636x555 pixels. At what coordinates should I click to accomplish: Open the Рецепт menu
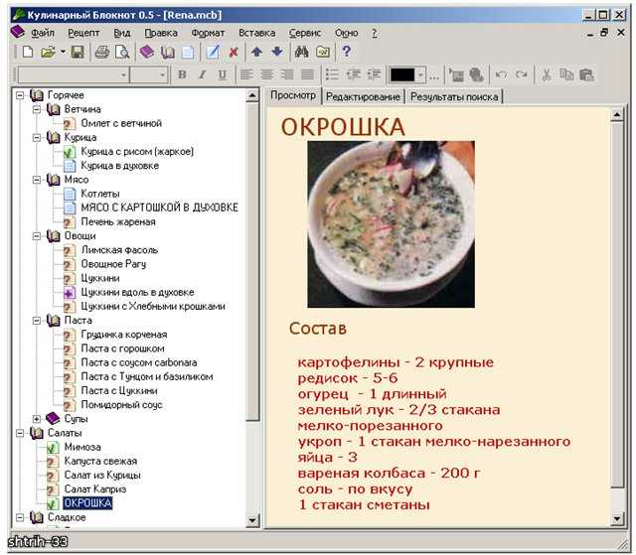[x=83, y=33]
